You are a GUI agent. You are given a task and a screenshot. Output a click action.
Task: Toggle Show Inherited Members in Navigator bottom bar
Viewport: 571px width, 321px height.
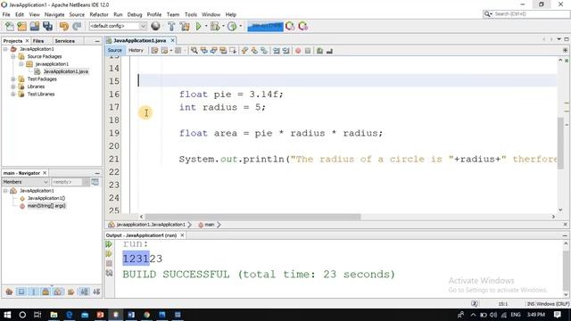coord(9,292)
